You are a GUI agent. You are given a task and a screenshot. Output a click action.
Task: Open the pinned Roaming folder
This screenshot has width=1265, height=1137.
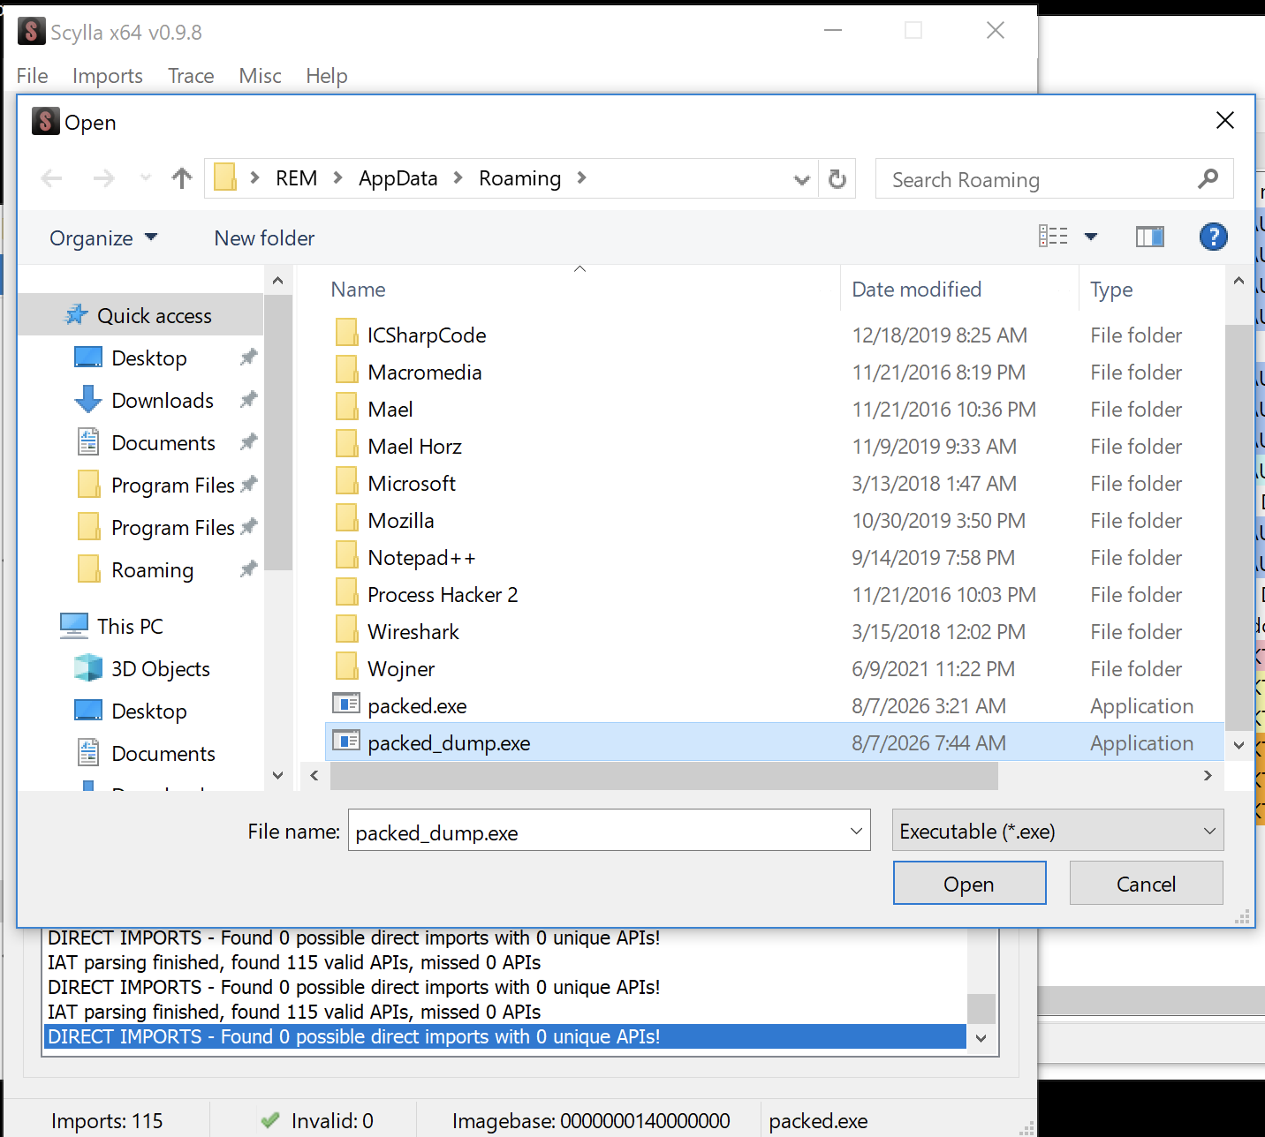(152, 569)
